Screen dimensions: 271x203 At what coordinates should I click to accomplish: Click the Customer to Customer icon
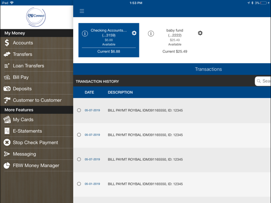click(x=7, y=100)
